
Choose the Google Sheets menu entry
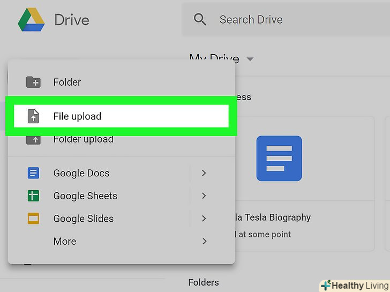85,196
